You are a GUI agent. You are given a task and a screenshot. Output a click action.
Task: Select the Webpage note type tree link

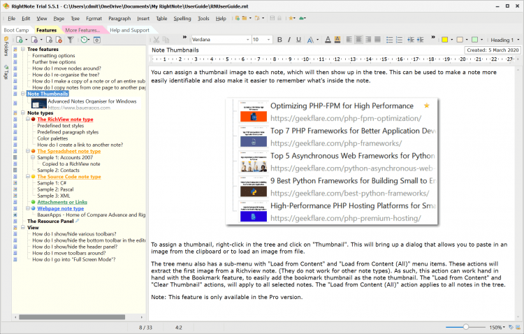[x=61, y=208]
